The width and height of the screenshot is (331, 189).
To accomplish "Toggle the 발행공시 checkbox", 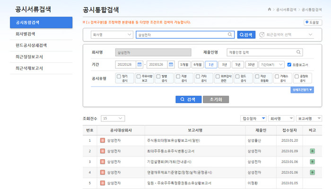I will coord(158,77).
